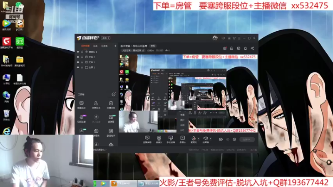Lock the 全屏 1 layer
Screen dimensions: 333x187
coord(82,67)
